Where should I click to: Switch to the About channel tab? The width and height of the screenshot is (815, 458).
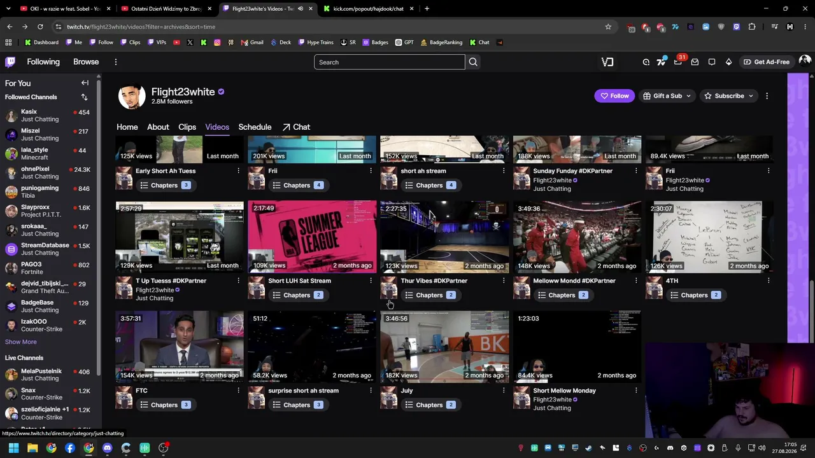pyautogui.click(x=158, y=127)
